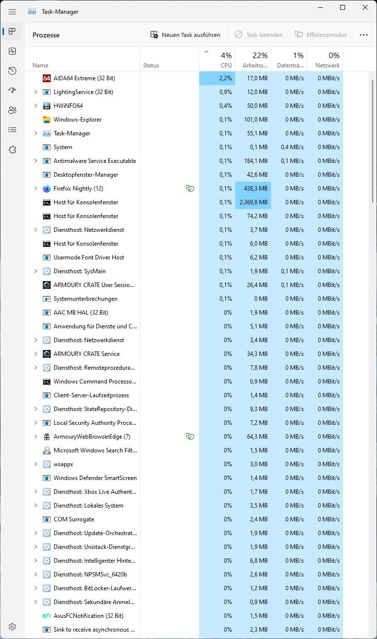Expand the LightingService (32 Bit) entry
This screenshot has width=377, height=639.
35,92
